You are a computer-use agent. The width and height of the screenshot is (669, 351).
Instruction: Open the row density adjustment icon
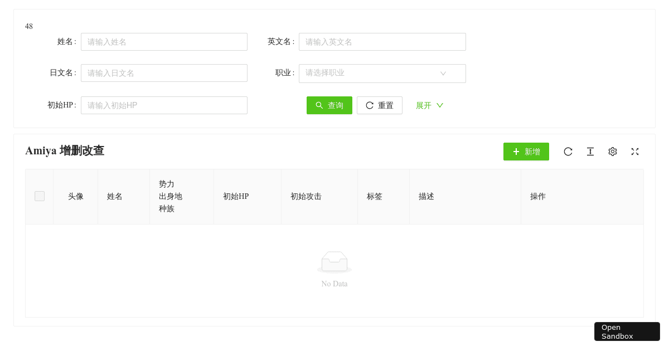pyautogui.click(x=590, y=151)
